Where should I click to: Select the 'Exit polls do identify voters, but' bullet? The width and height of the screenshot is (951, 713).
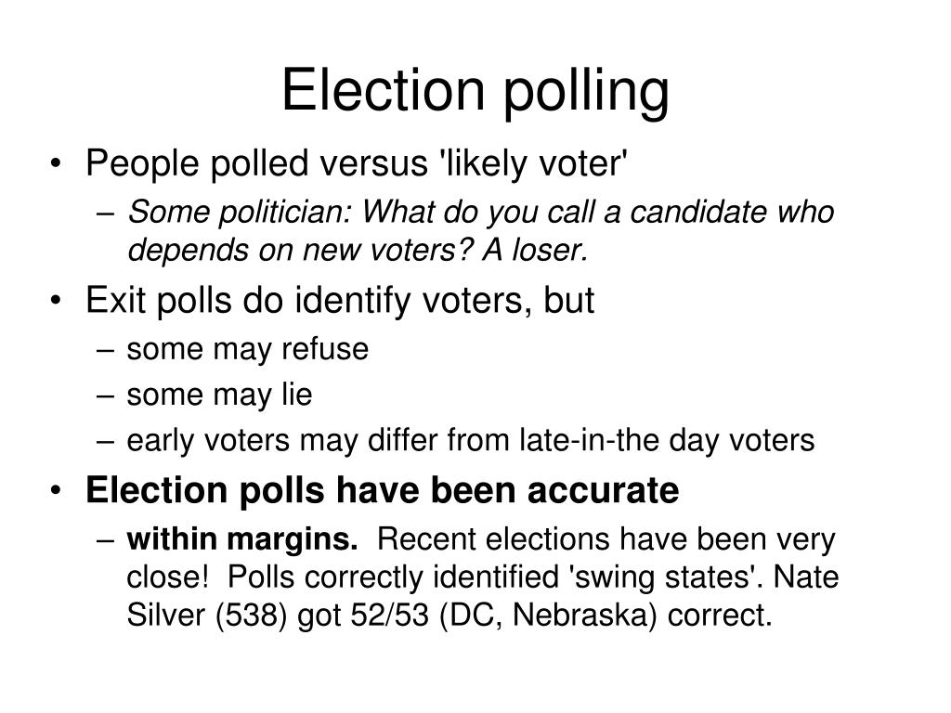pyautogui.click(x=340, y=300)
